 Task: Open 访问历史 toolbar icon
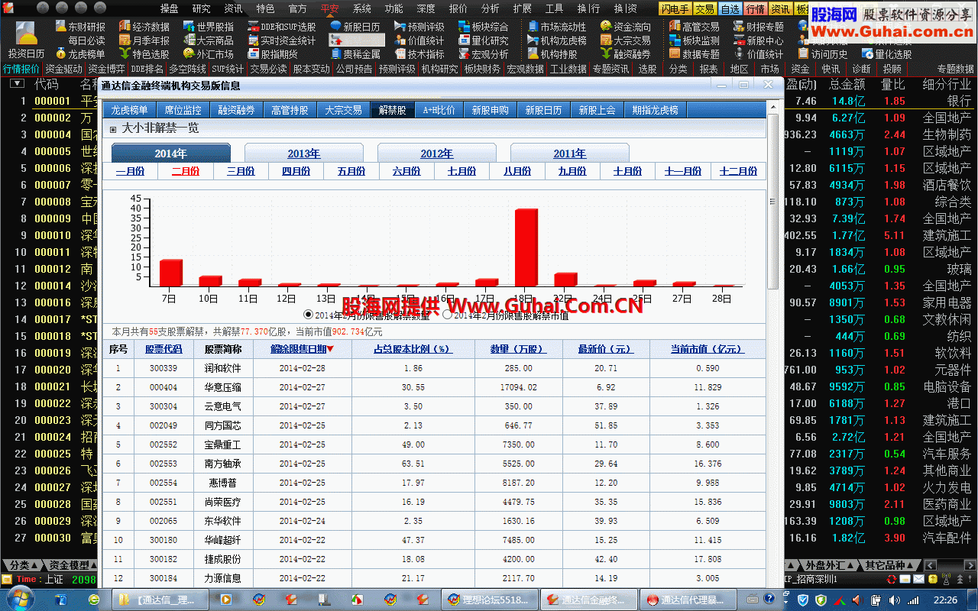823,54
